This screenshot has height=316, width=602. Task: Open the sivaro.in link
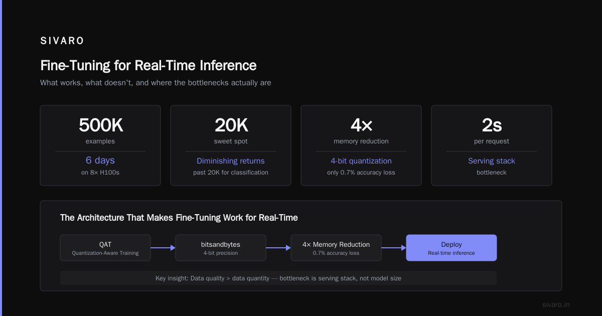[556, 304]
